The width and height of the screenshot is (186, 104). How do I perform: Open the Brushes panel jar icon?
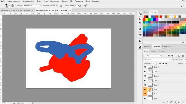(x=140, y=47)
